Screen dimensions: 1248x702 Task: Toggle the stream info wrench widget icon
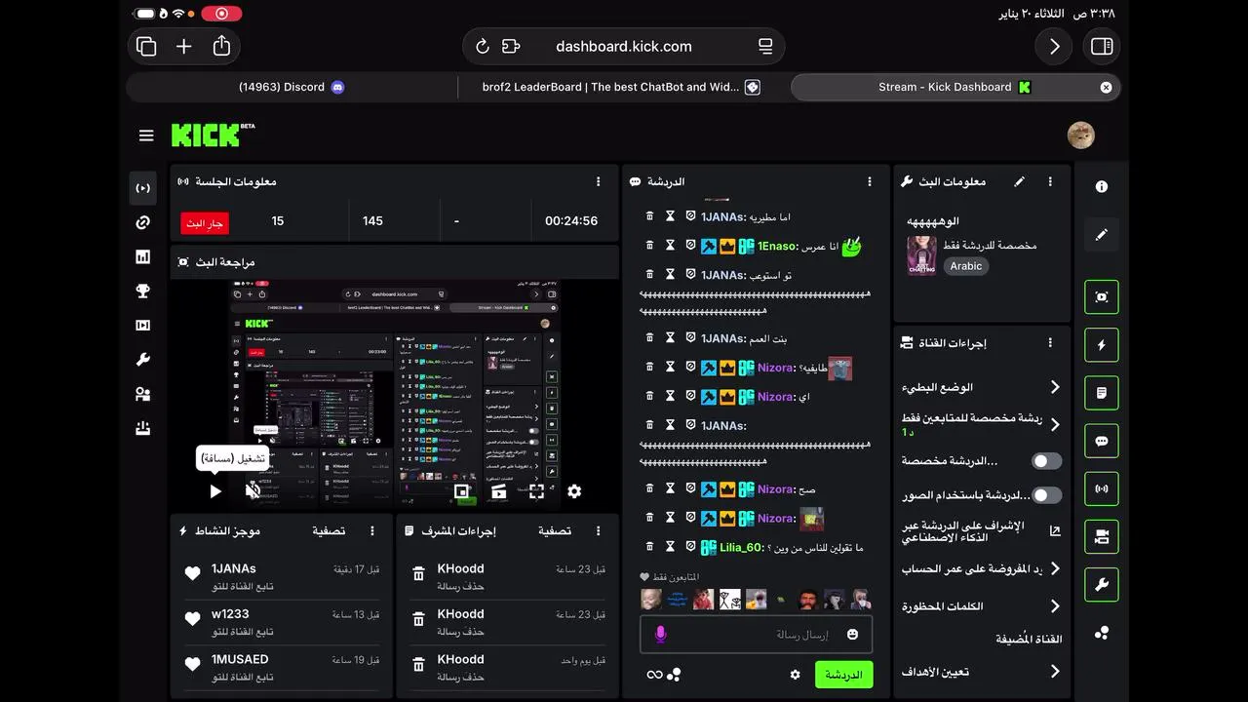pyautogui.click(x=1102, y=585)
